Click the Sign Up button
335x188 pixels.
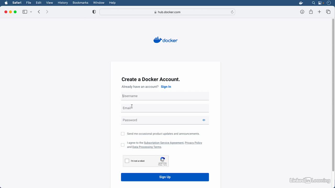point(165,177)
